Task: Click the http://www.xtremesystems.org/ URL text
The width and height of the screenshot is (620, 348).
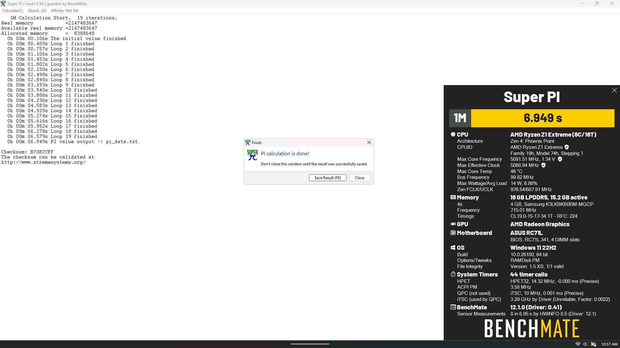Action: click(44, 162)
